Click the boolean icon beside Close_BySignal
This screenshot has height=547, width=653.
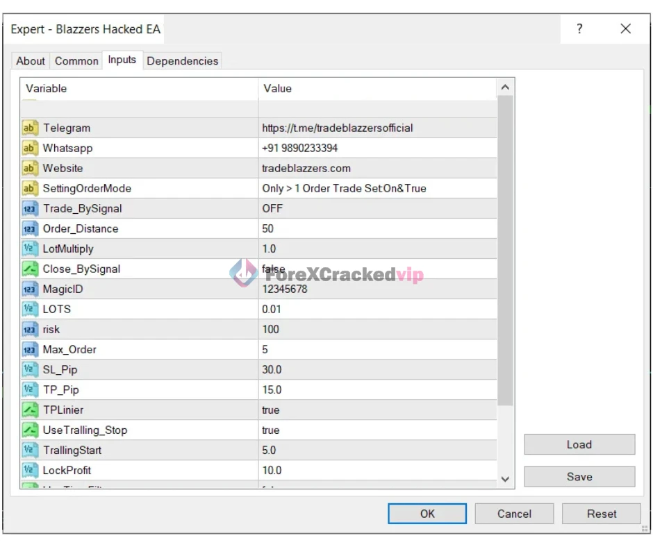pyautogui.click(x=30, y=269)
